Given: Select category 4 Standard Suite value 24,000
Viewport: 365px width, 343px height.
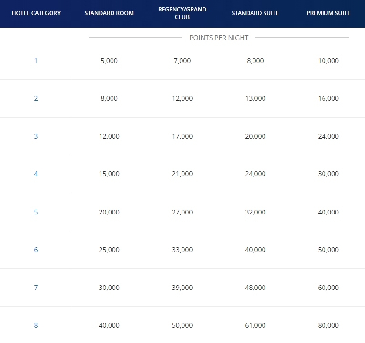Looking at the screenshot, I should pos(255,174).
